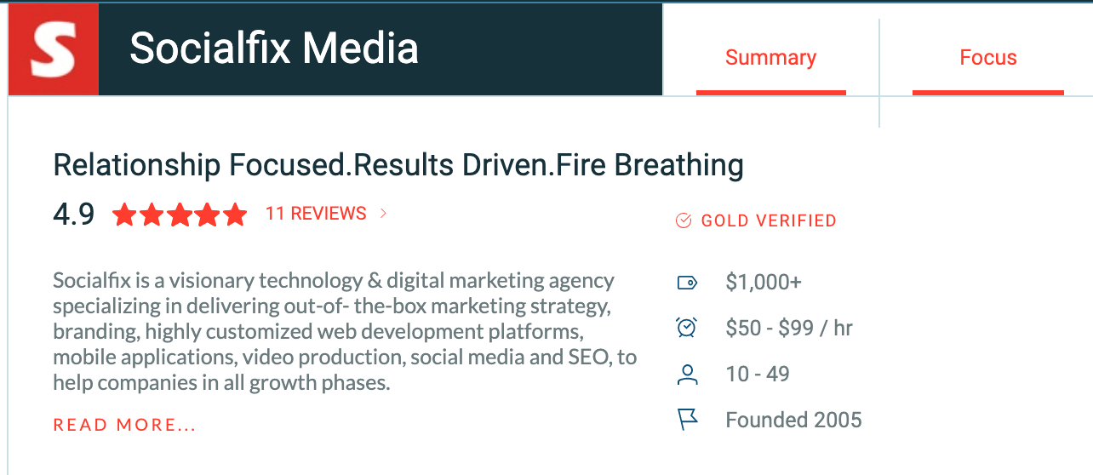
Task: Click the $1,000+ minimum project size text
Action: click(x=764, y=283)
